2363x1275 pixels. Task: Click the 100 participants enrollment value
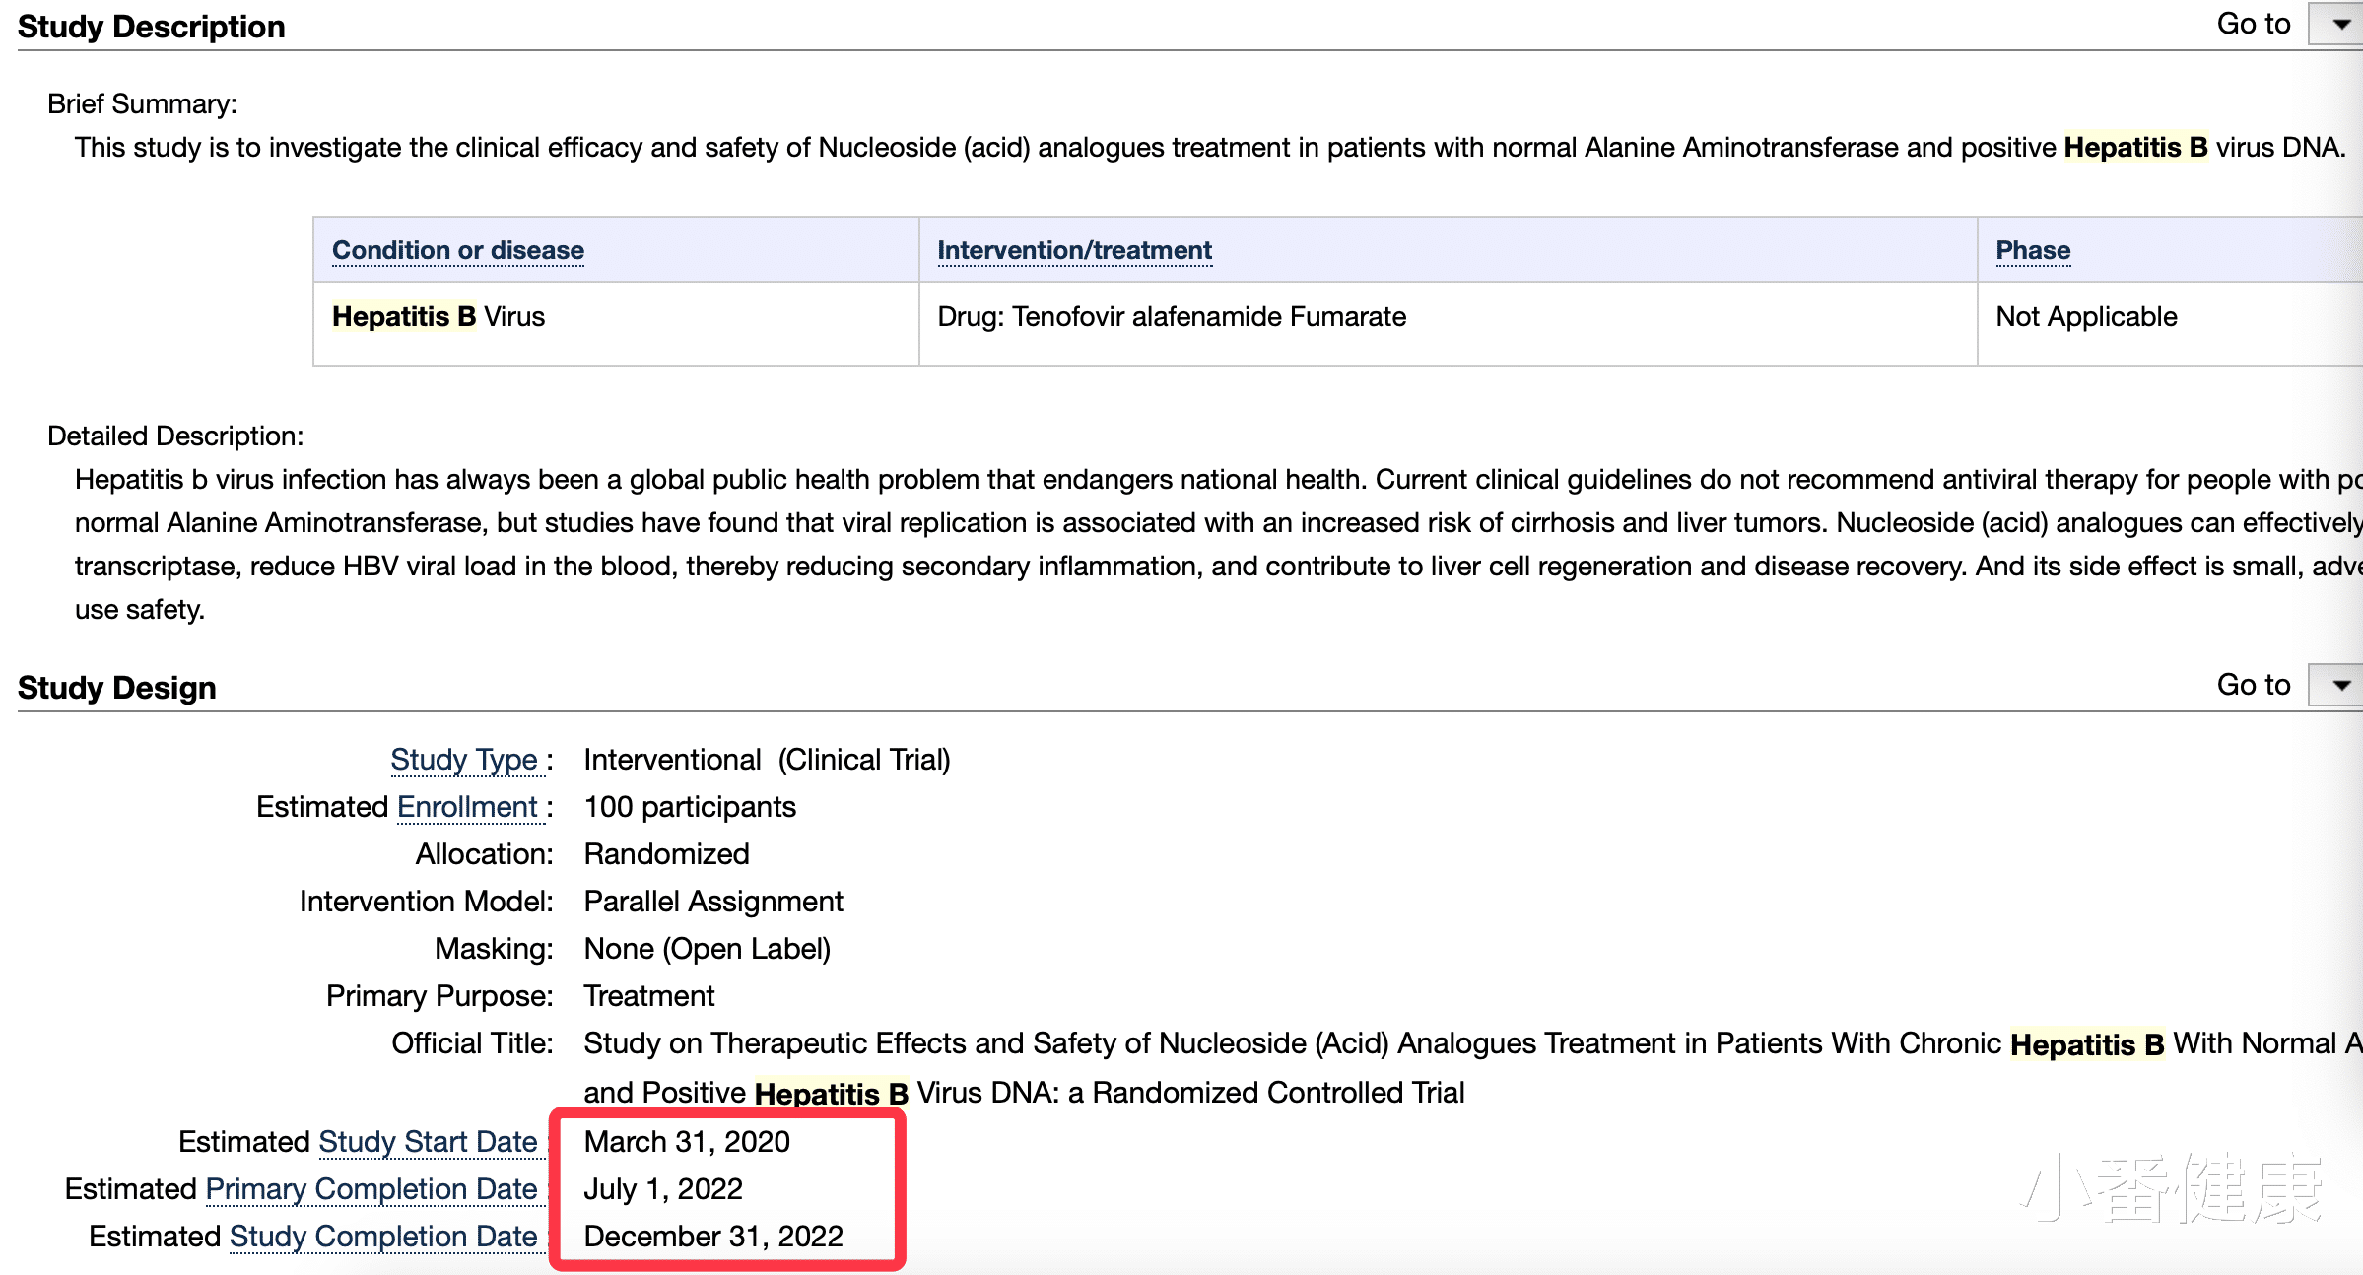pyautogui.click(x=689, y=807)
